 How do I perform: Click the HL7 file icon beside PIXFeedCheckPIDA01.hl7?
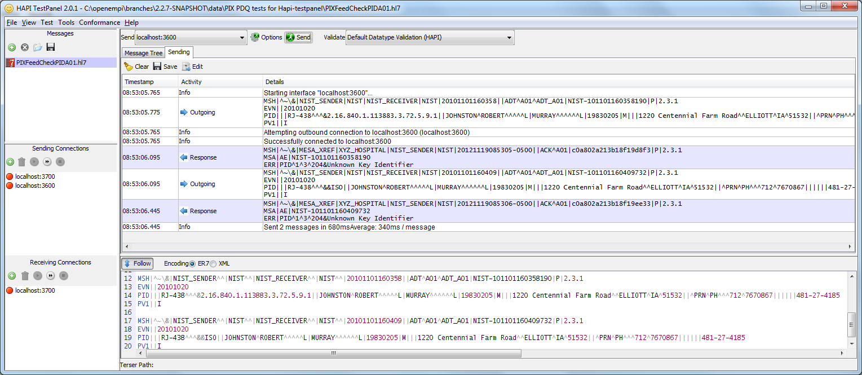pos(10,63)
